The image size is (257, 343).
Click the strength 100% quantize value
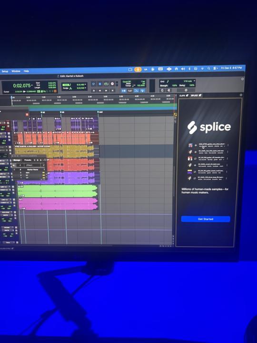(x=174, y=86)
